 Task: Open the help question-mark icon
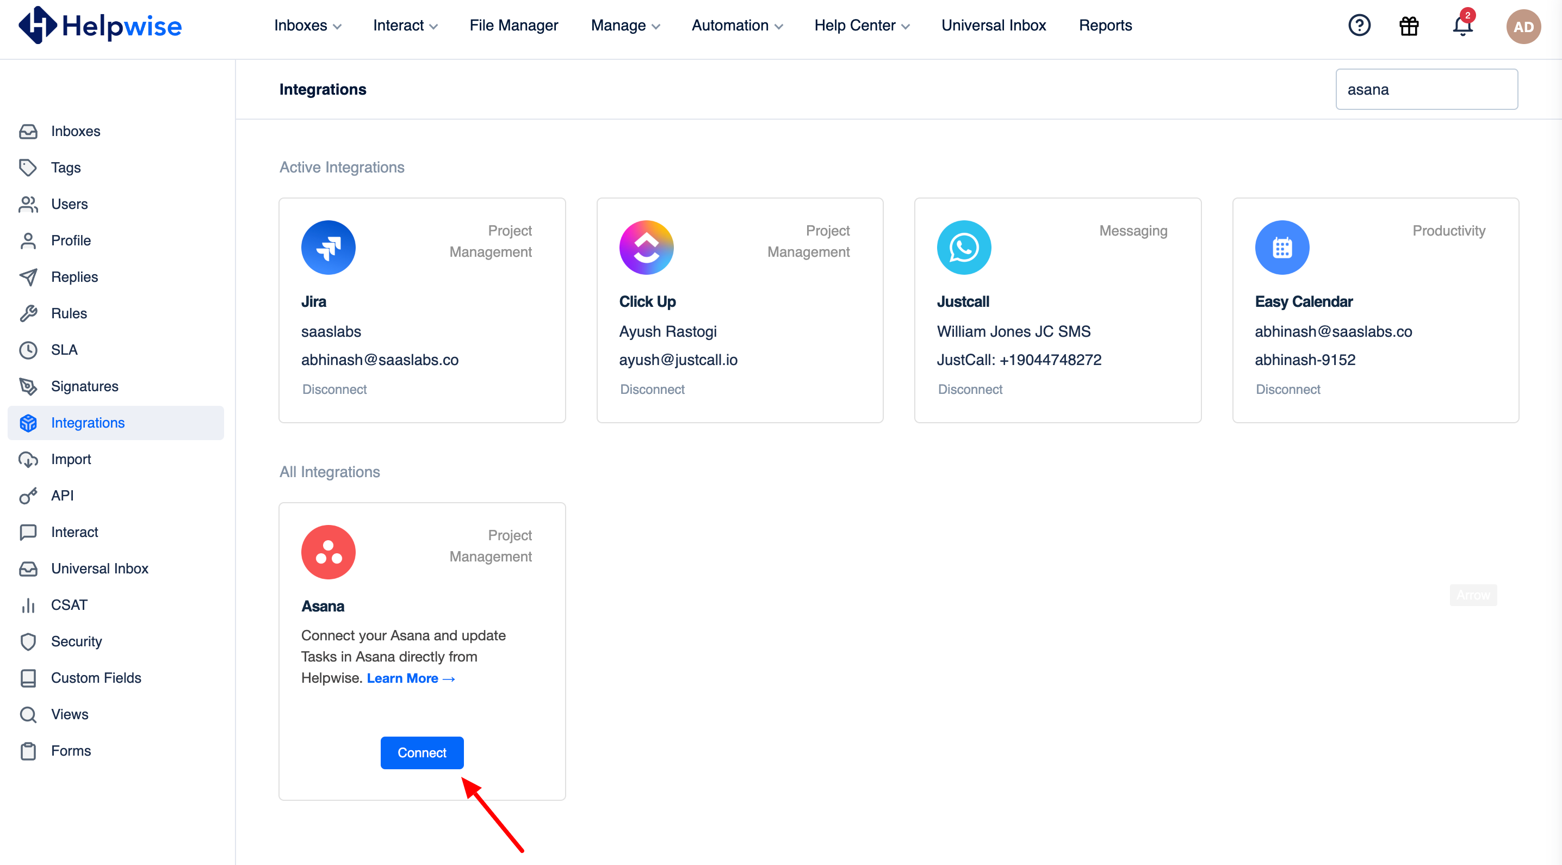[1359, 26]
